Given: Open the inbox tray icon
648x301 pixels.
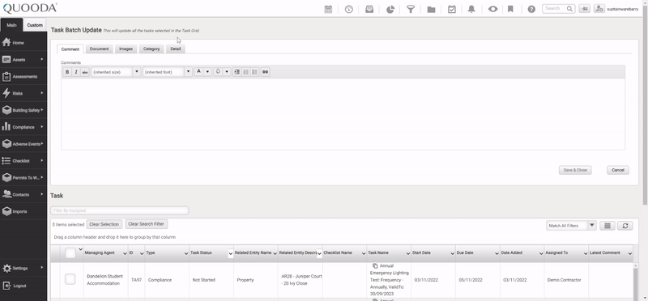Looking at the screenshot, I should 369,9.
